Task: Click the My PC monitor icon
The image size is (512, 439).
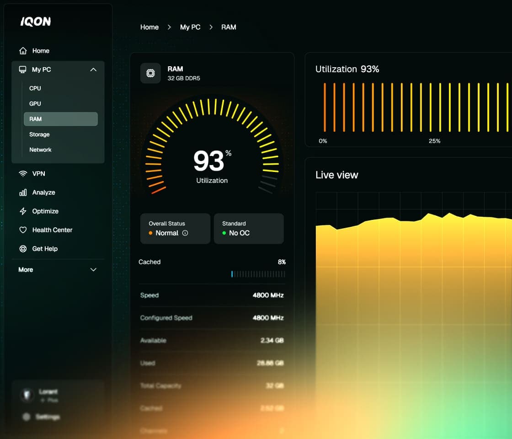Action: pyautogui.click(x=22, y=70)
